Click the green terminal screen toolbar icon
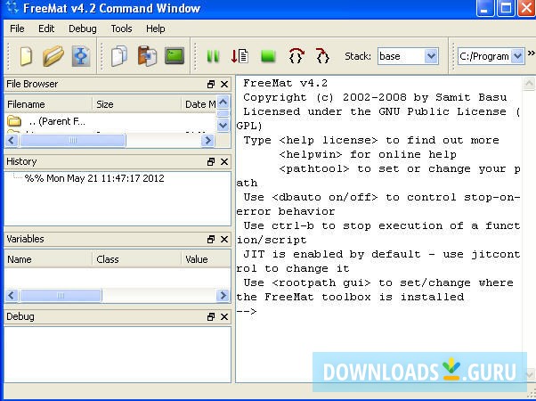 pyautogui.click(x=175, y=56)
